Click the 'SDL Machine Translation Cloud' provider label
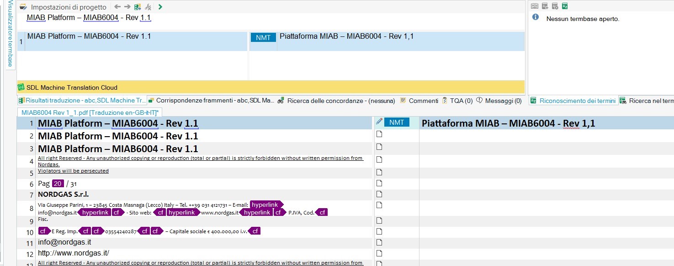This screenshot has width=674, height=266. 72,87
